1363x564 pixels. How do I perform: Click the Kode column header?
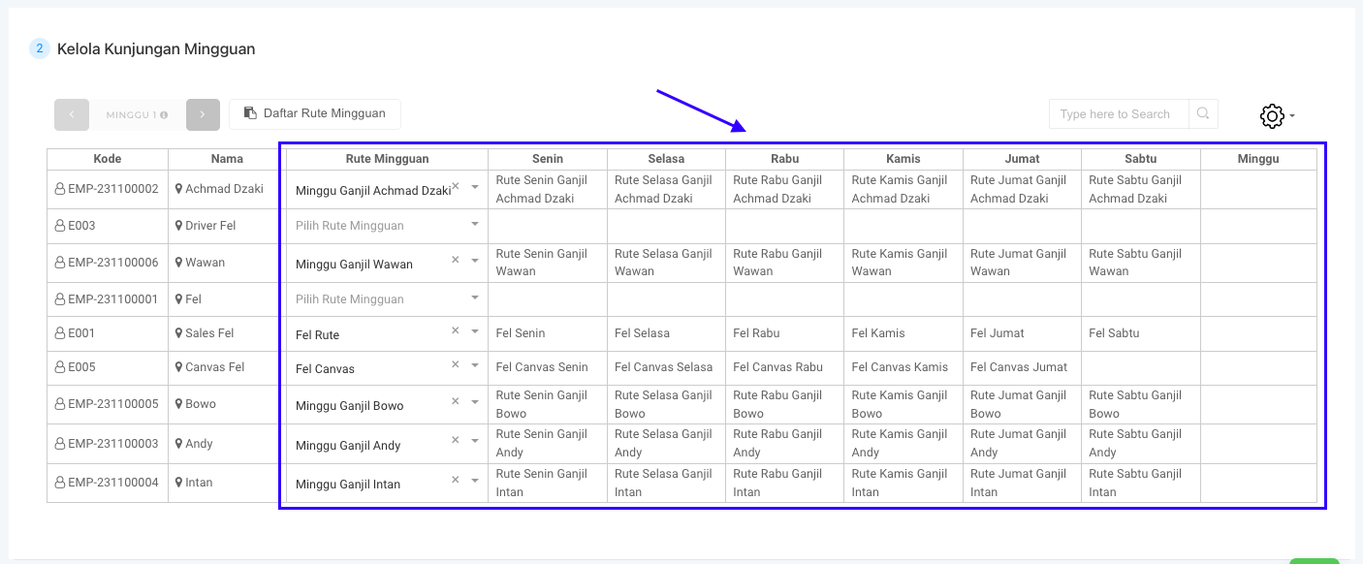108,159
